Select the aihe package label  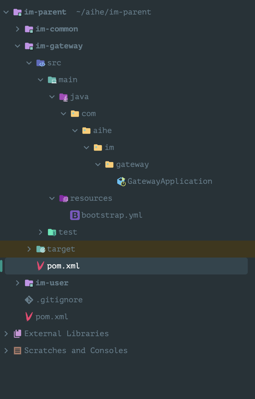pos(102,131)
